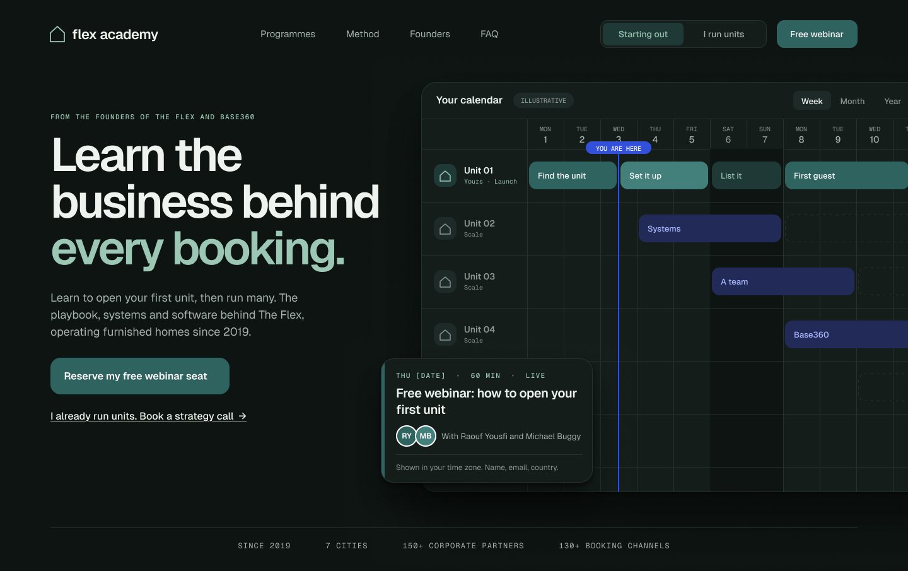Switch calendar to Year view

(x=892, y=101)
